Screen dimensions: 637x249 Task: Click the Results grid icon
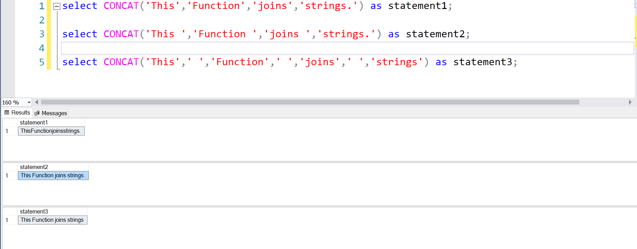pos(7,112)
